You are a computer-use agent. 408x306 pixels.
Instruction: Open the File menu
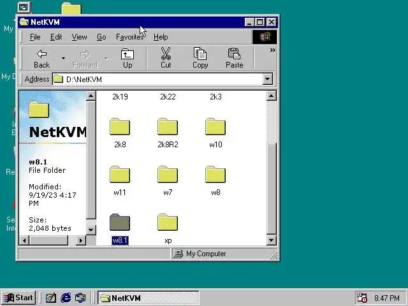(x=35, y=37)
